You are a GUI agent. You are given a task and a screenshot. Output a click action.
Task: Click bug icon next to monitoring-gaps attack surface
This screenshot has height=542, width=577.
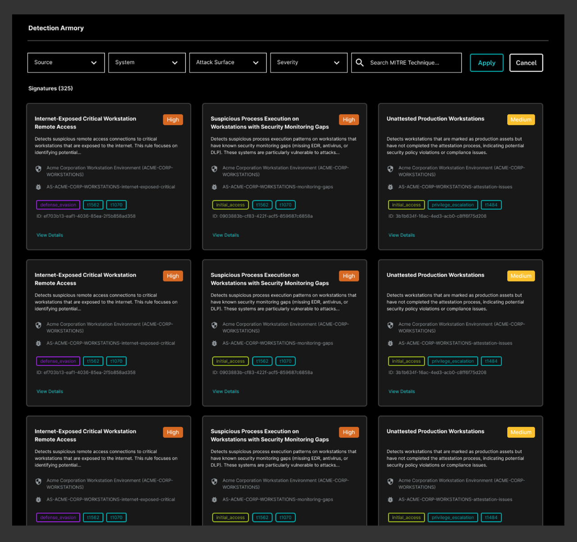pos(214,187)
